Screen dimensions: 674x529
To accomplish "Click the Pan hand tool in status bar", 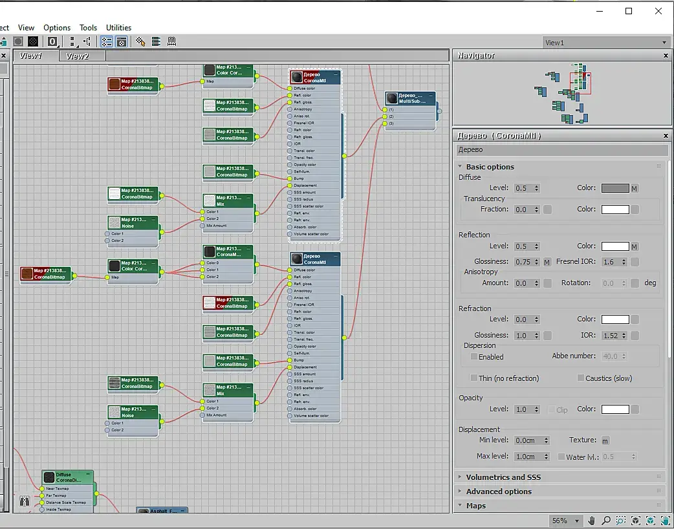I will click(592, 521).
